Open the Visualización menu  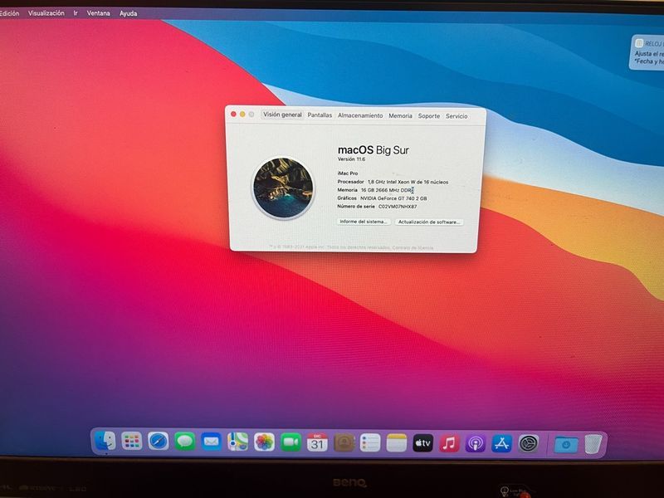pyautogui.click(x=46, y=13)
